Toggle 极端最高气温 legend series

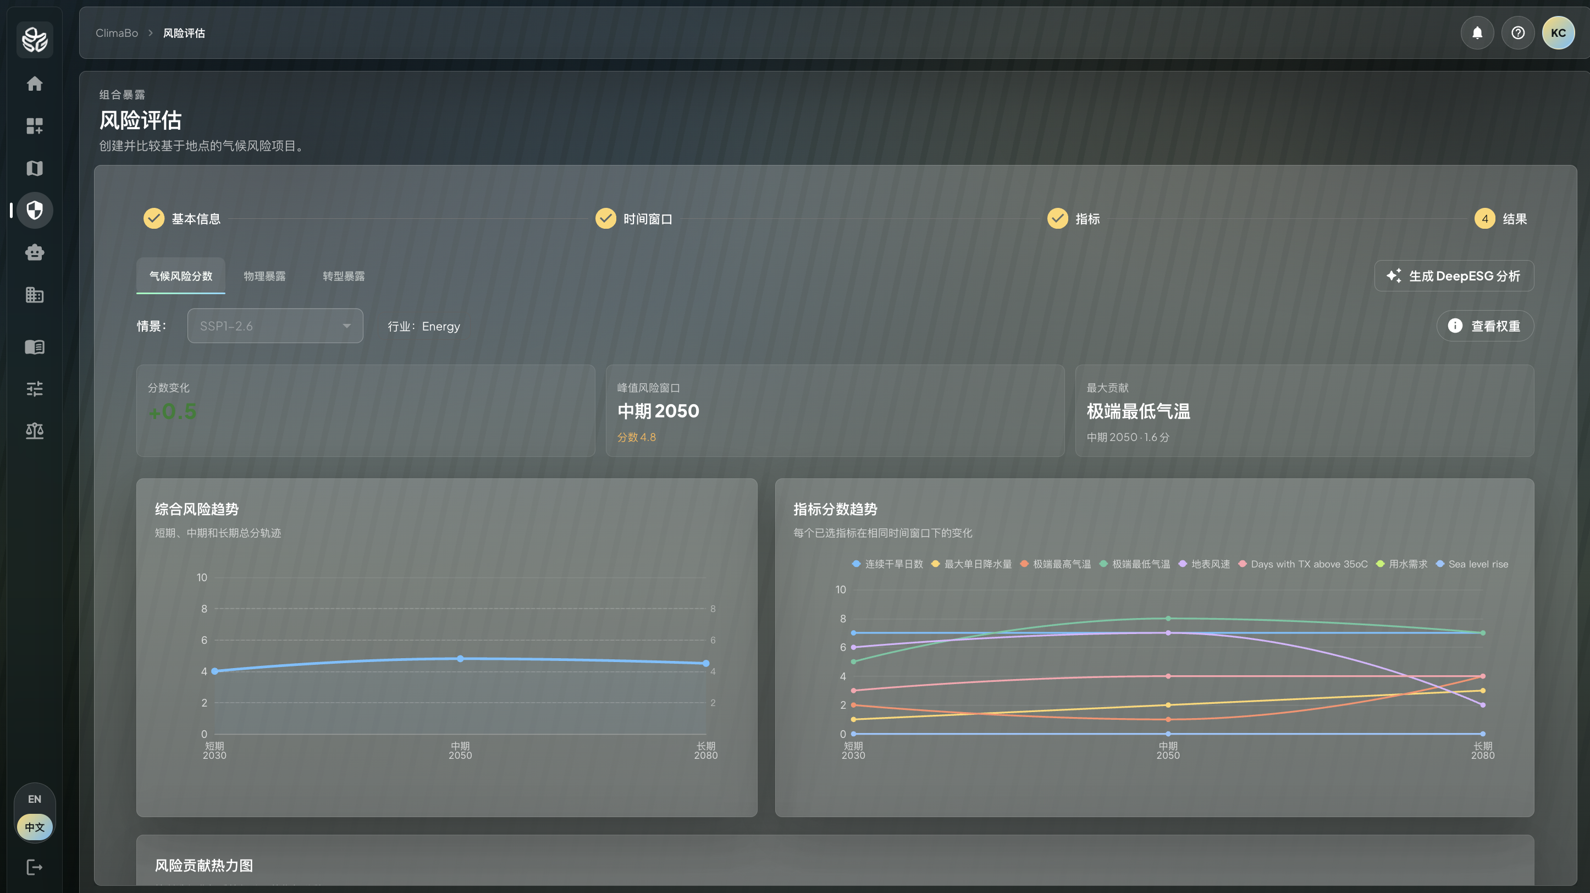click(x=1056, y=564)
